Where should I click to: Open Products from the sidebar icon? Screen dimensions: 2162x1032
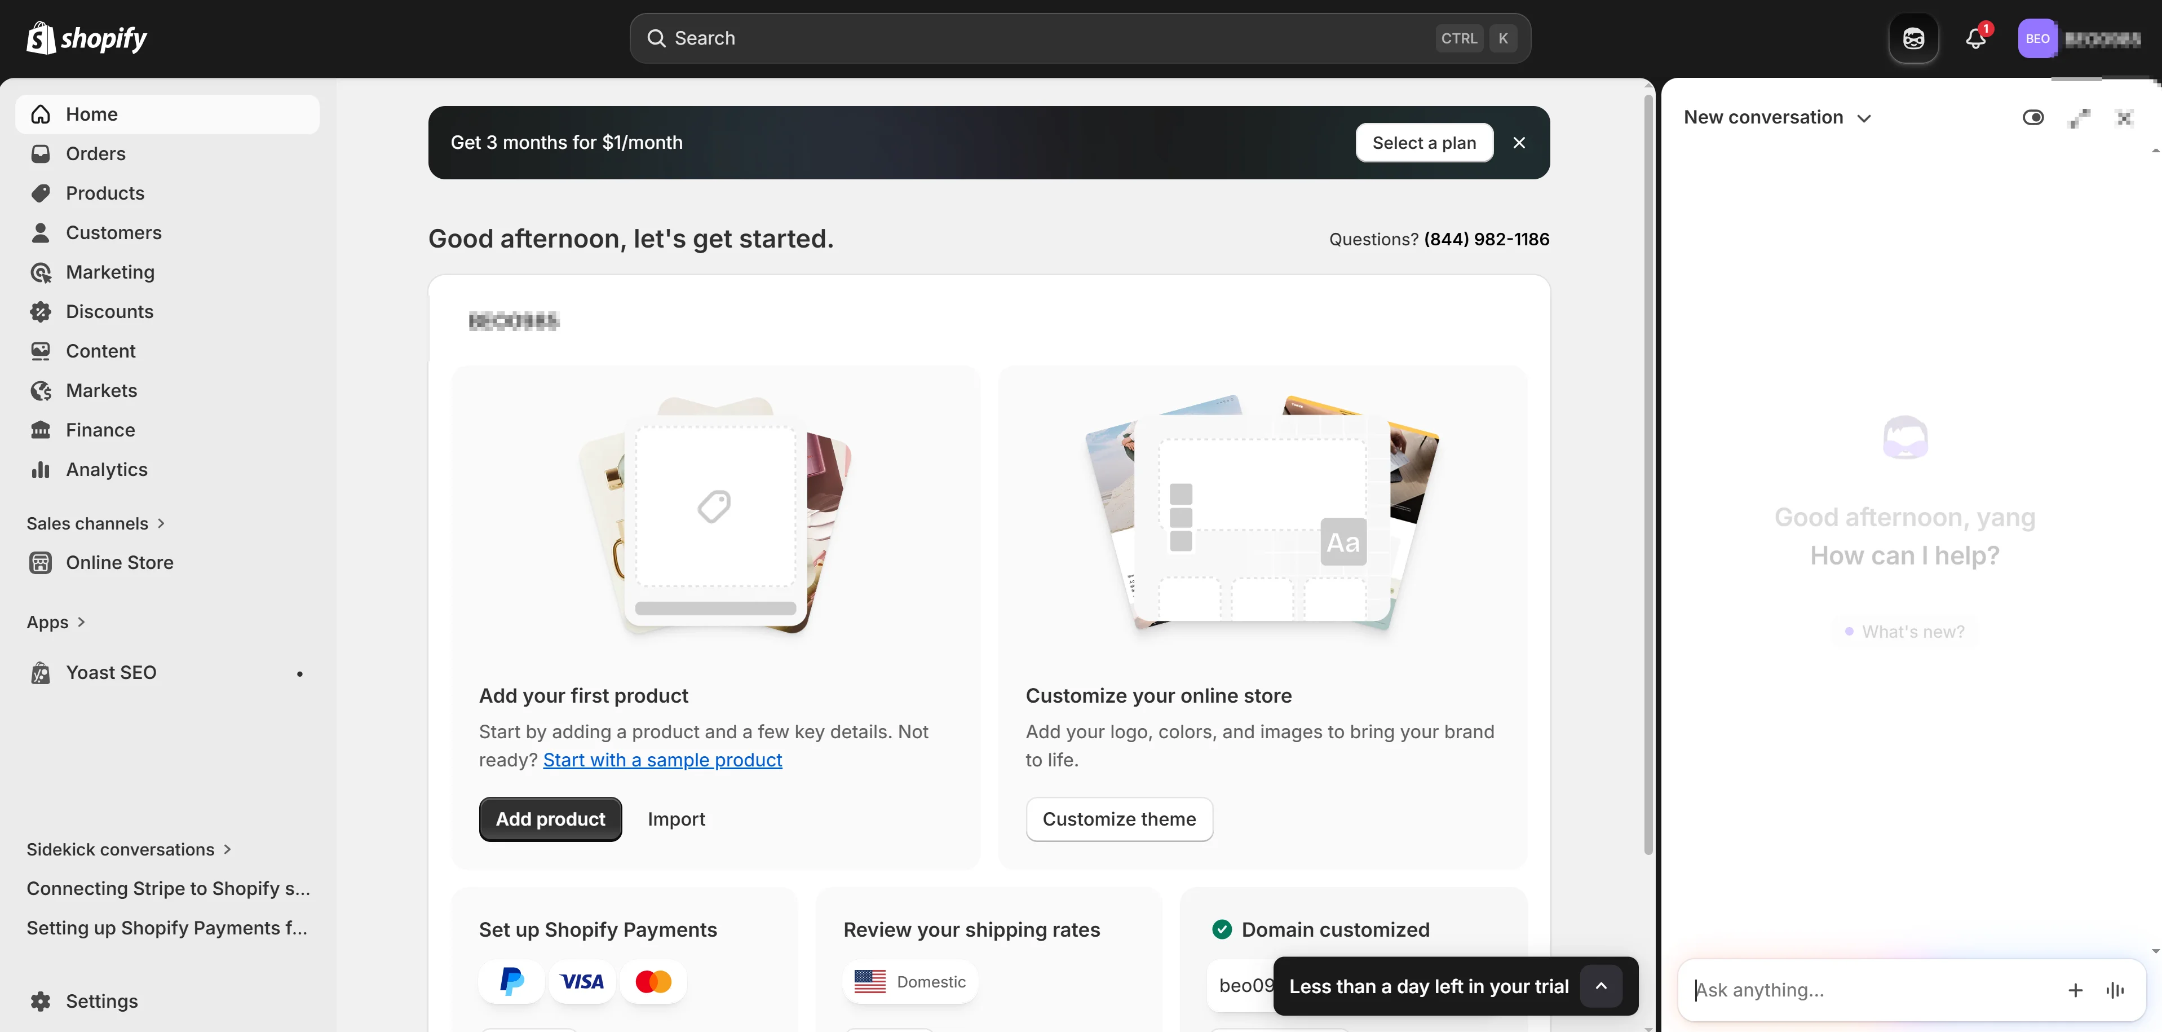[41, 193]
